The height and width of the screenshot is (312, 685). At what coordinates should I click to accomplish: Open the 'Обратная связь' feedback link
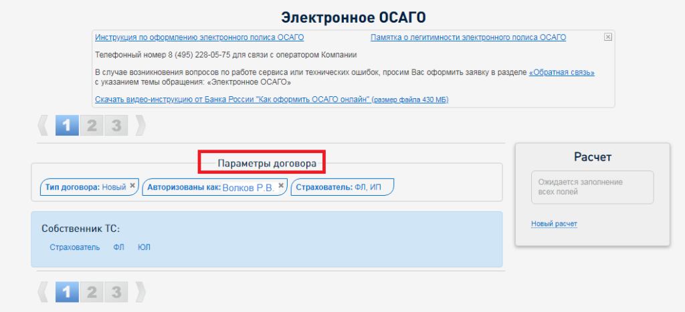click(x=561, y=72)
